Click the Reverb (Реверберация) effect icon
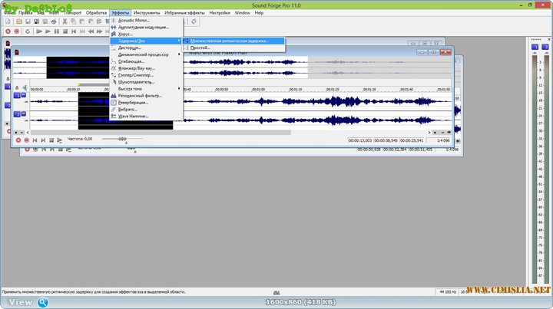 click(x=114, y=102)
